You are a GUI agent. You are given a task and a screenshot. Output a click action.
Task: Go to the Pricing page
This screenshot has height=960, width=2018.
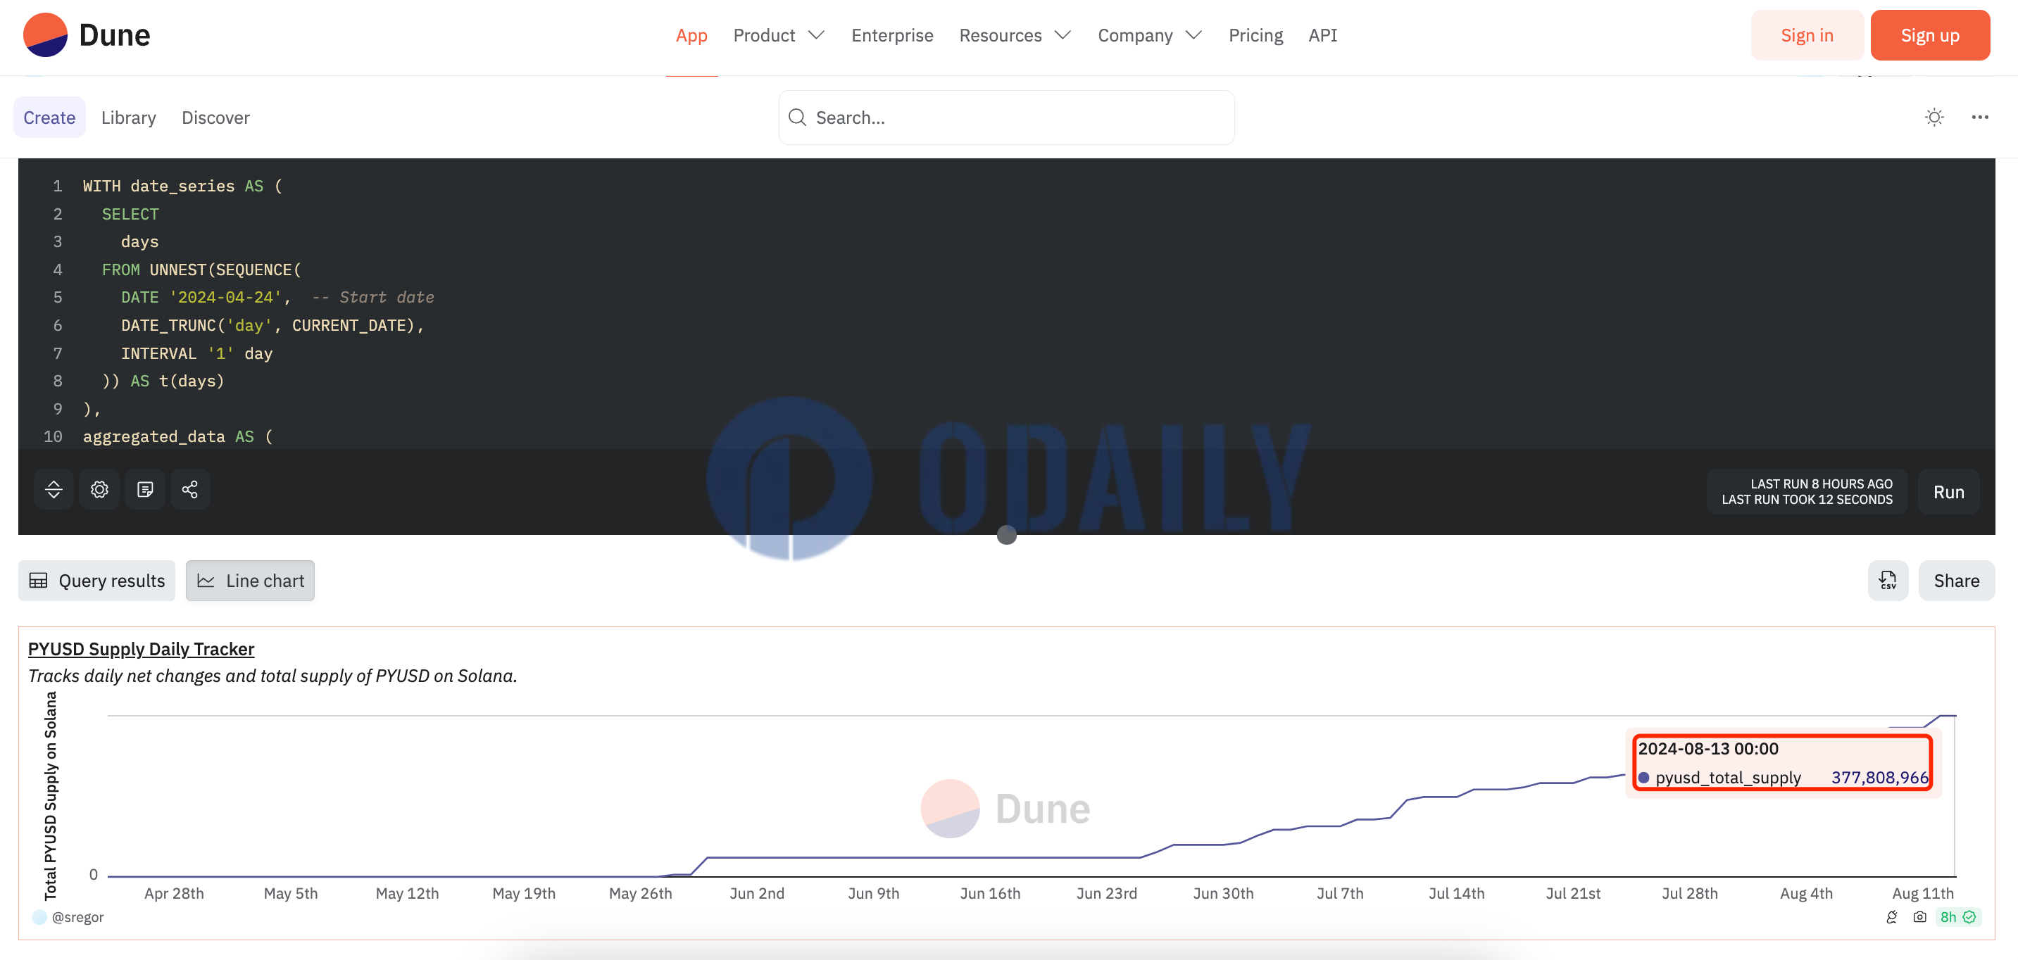tap(1255, 35)
